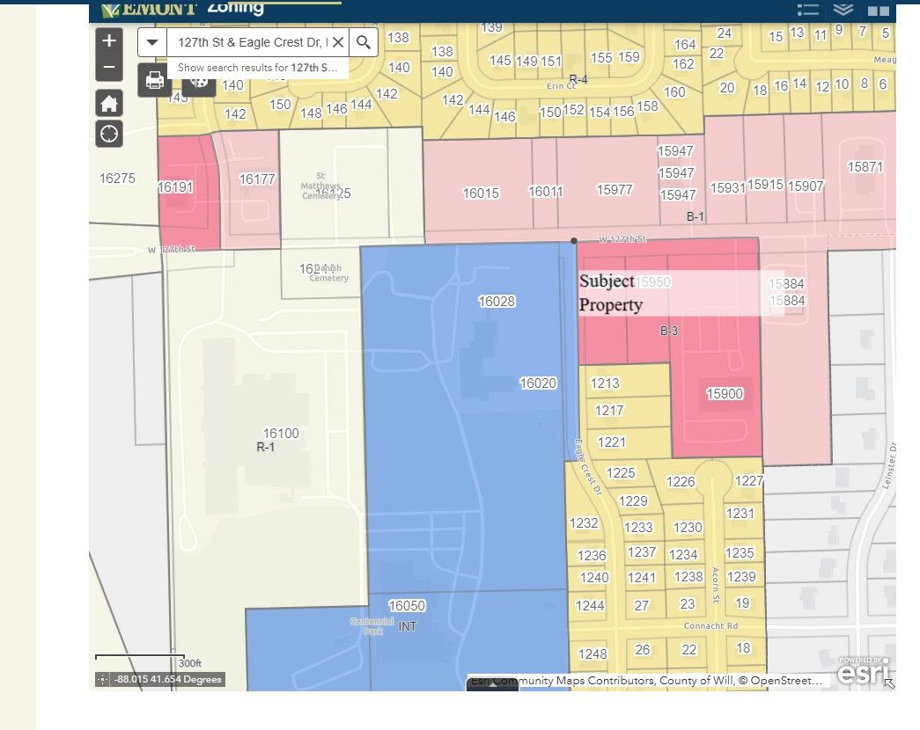Expand the search source dropdown arrow

[x=153, y=42]
